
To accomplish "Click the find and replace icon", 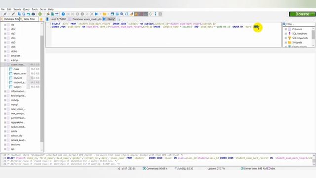I will pyautogui.click(x=126, y=14).
